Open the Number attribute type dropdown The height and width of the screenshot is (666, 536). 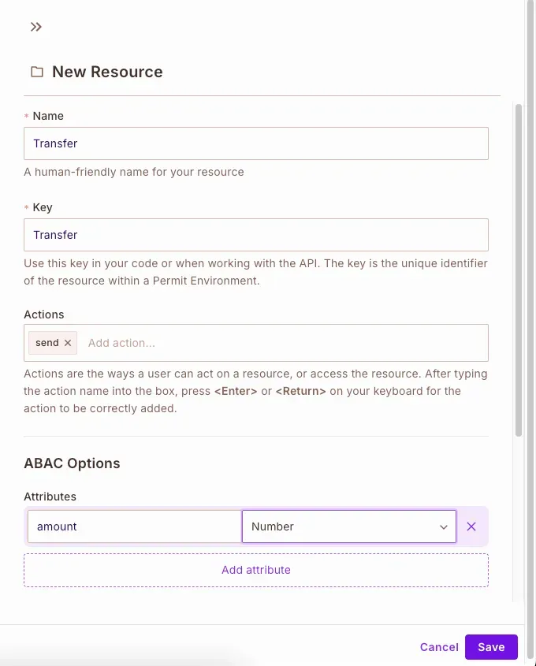point(348,526)
